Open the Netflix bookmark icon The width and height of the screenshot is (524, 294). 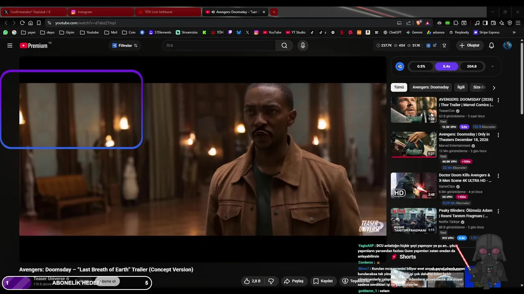click(341, 32)
